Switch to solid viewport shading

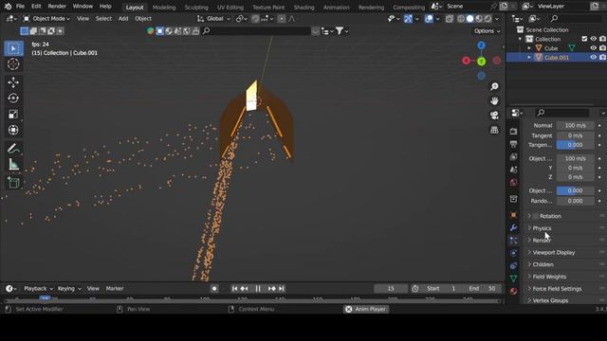pos(470,19)
